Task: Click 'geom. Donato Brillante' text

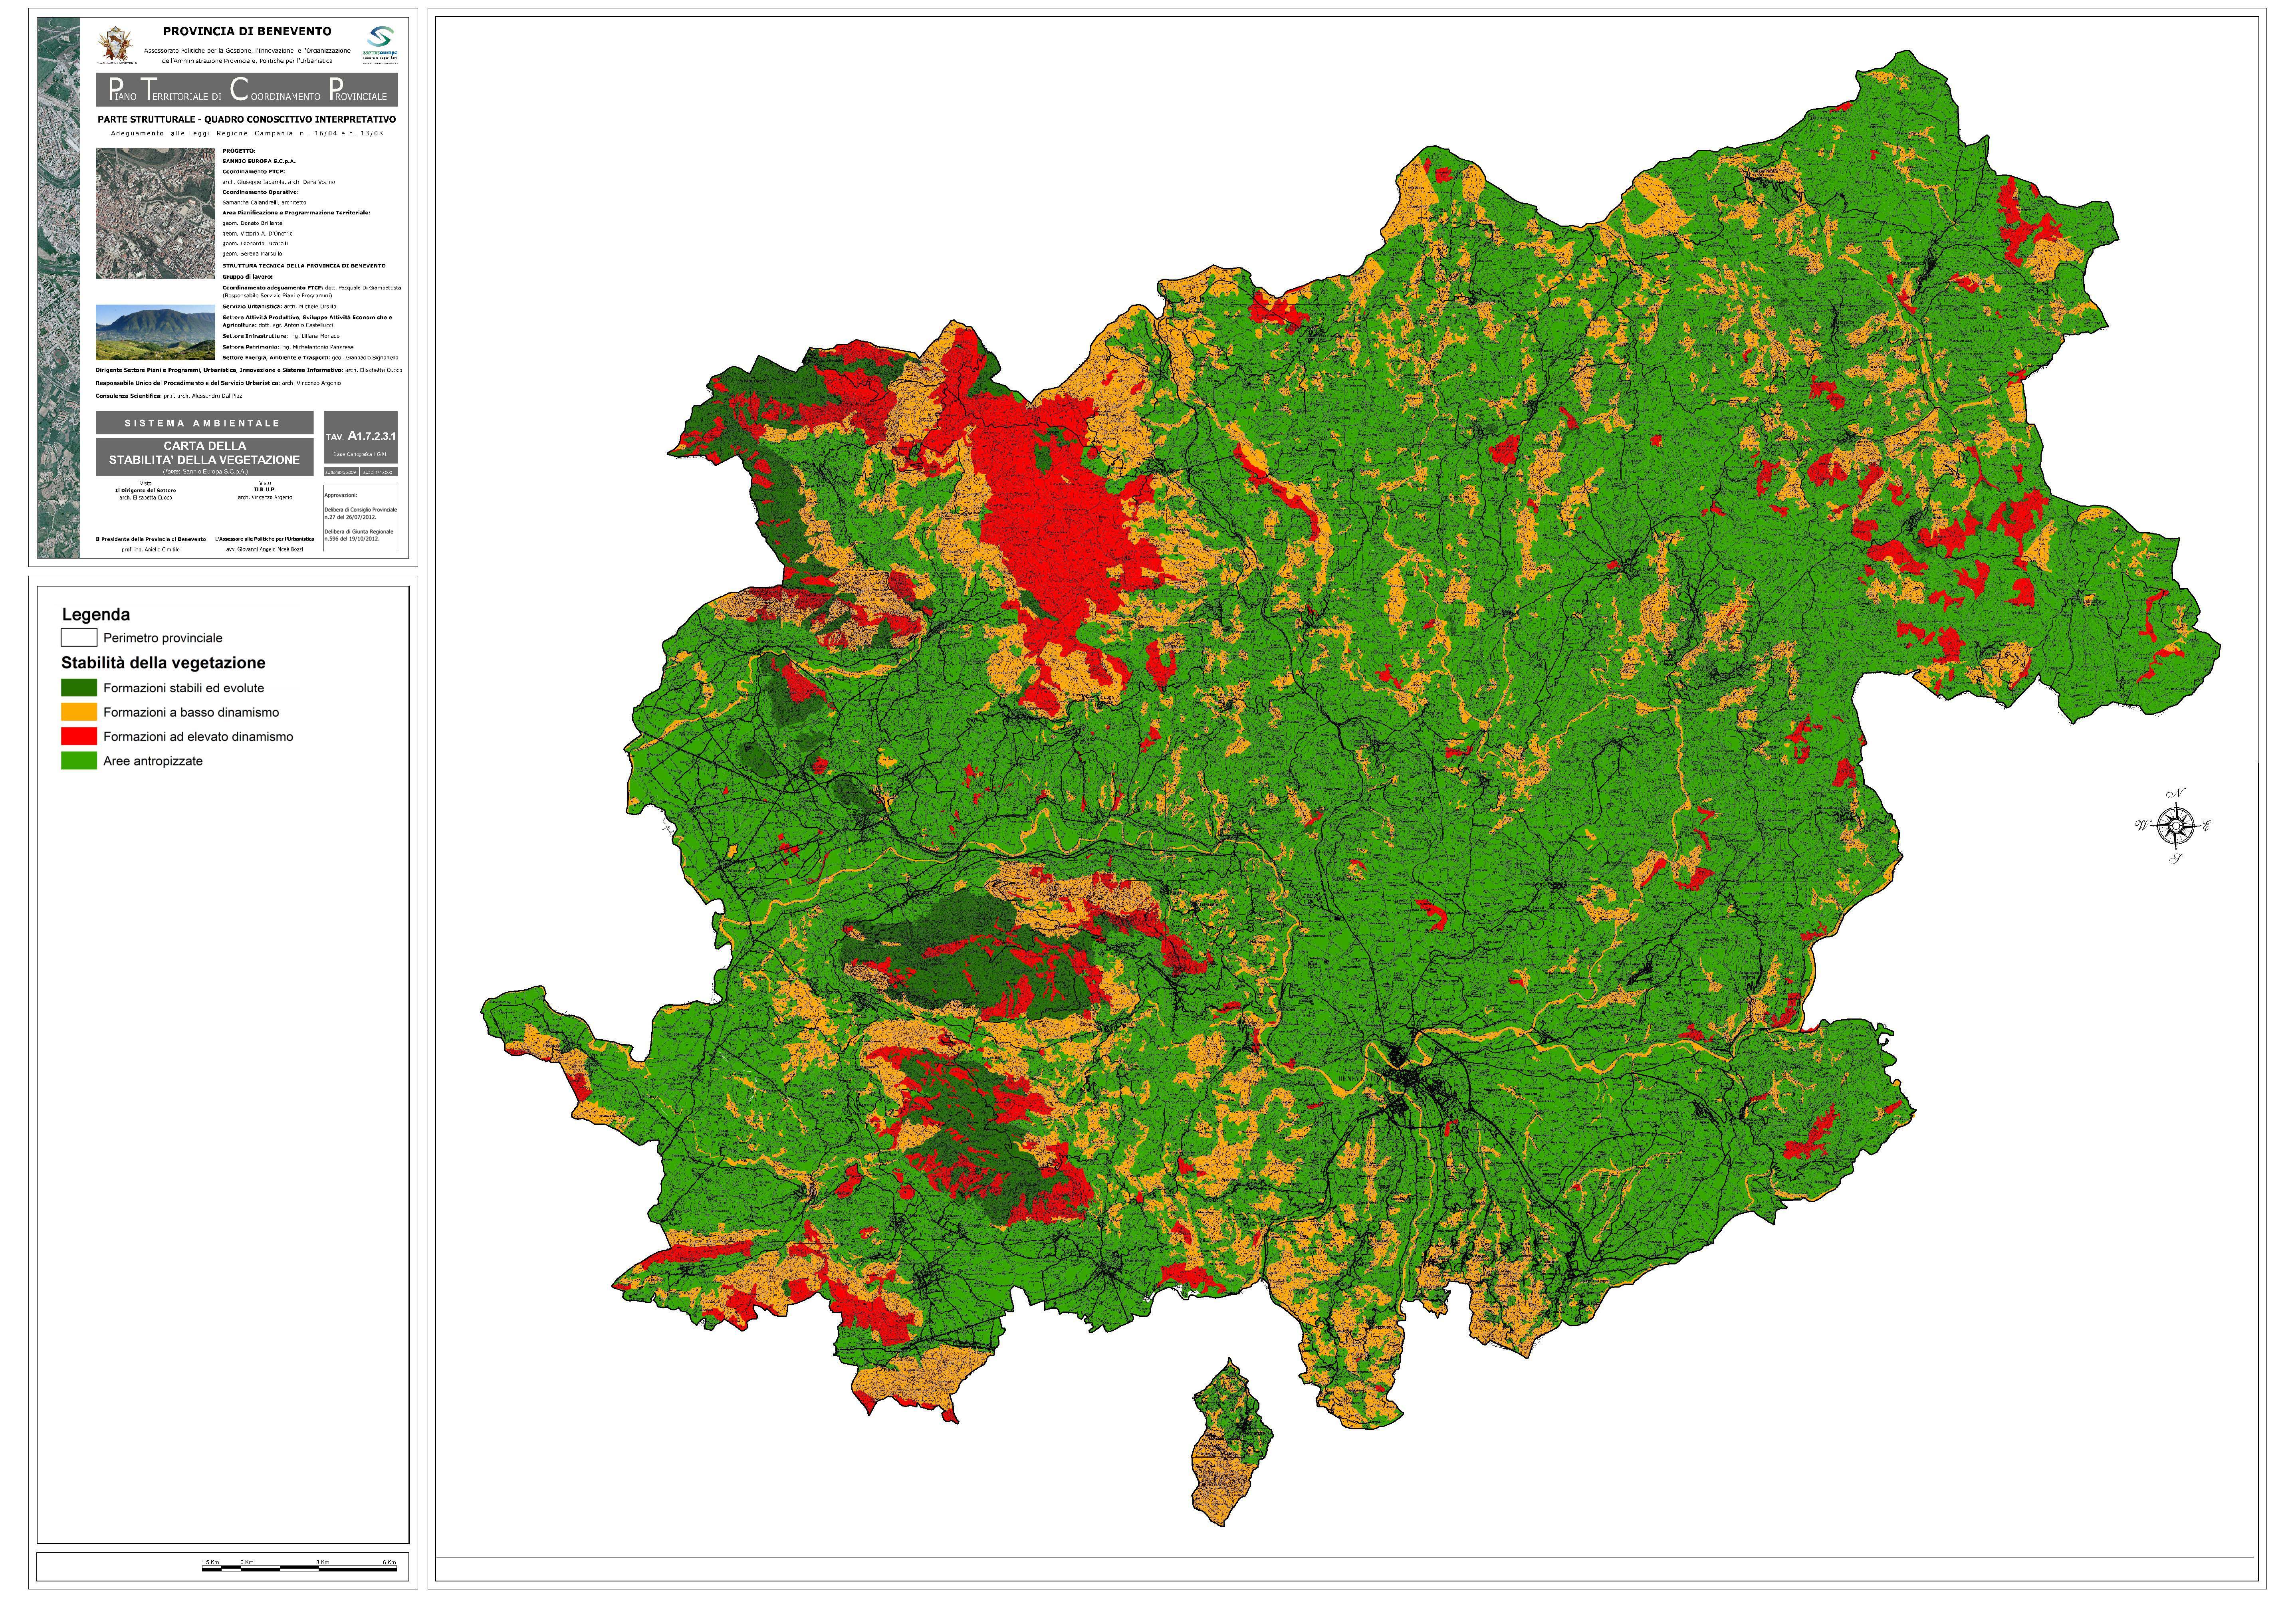Action: [253, 223]
